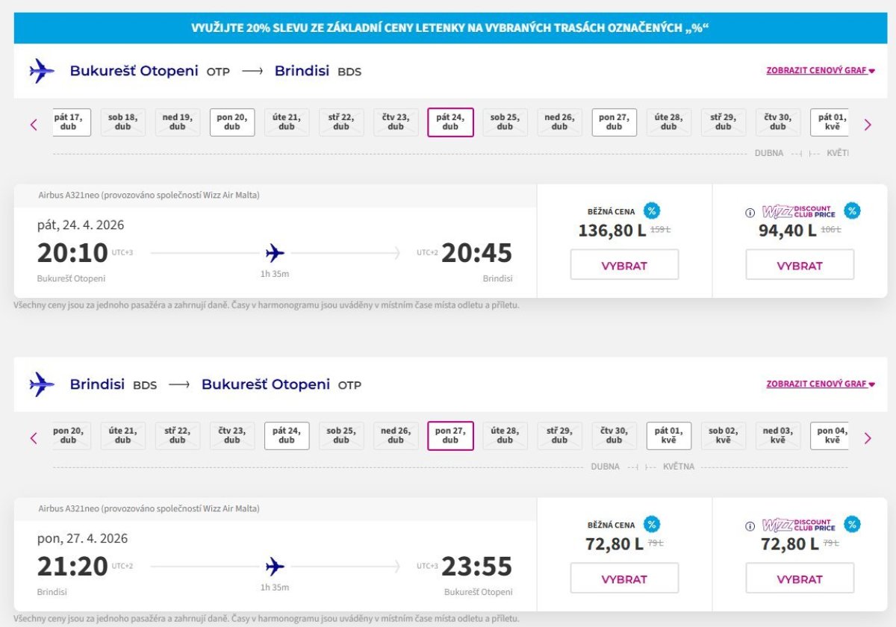
Task: Click the percent badge on return Discount Club price
Action: pyautogui.click(x=852, y=525)
